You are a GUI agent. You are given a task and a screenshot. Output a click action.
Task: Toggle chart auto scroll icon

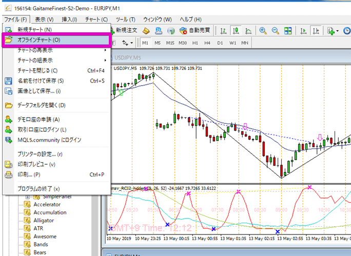tap(303, 31)
